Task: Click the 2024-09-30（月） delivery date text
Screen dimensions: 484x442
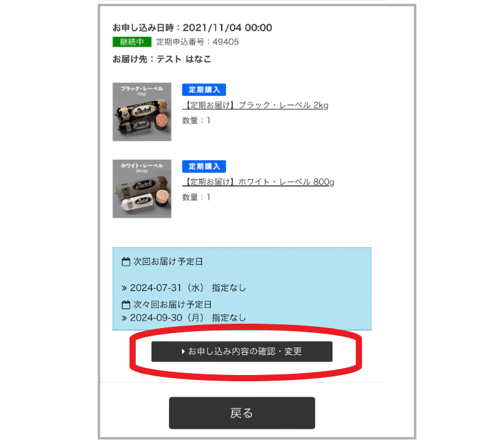Action: (167, 318)
